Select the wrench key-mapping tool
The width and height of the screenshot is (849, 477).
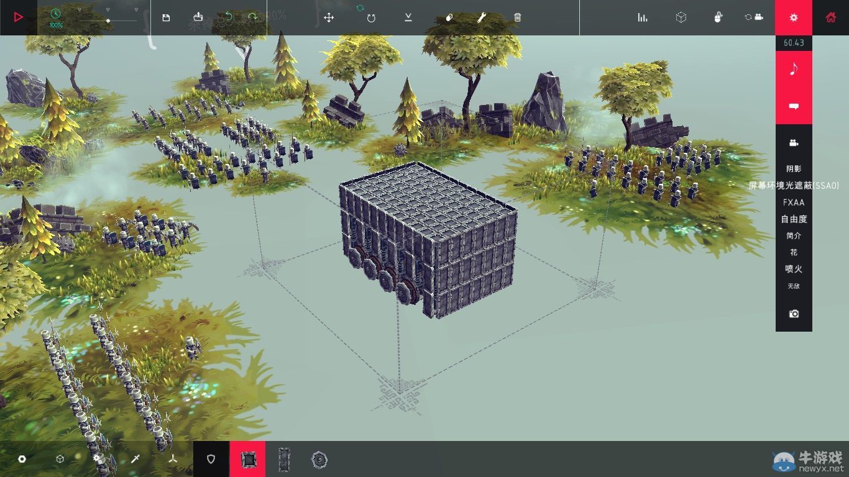tap(481, 17)
